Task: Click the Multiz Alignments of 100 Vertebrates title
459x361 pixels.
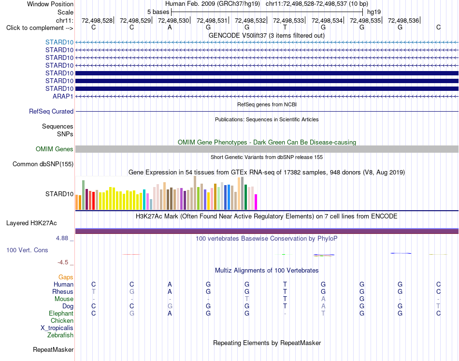Action: coord(266,270)
